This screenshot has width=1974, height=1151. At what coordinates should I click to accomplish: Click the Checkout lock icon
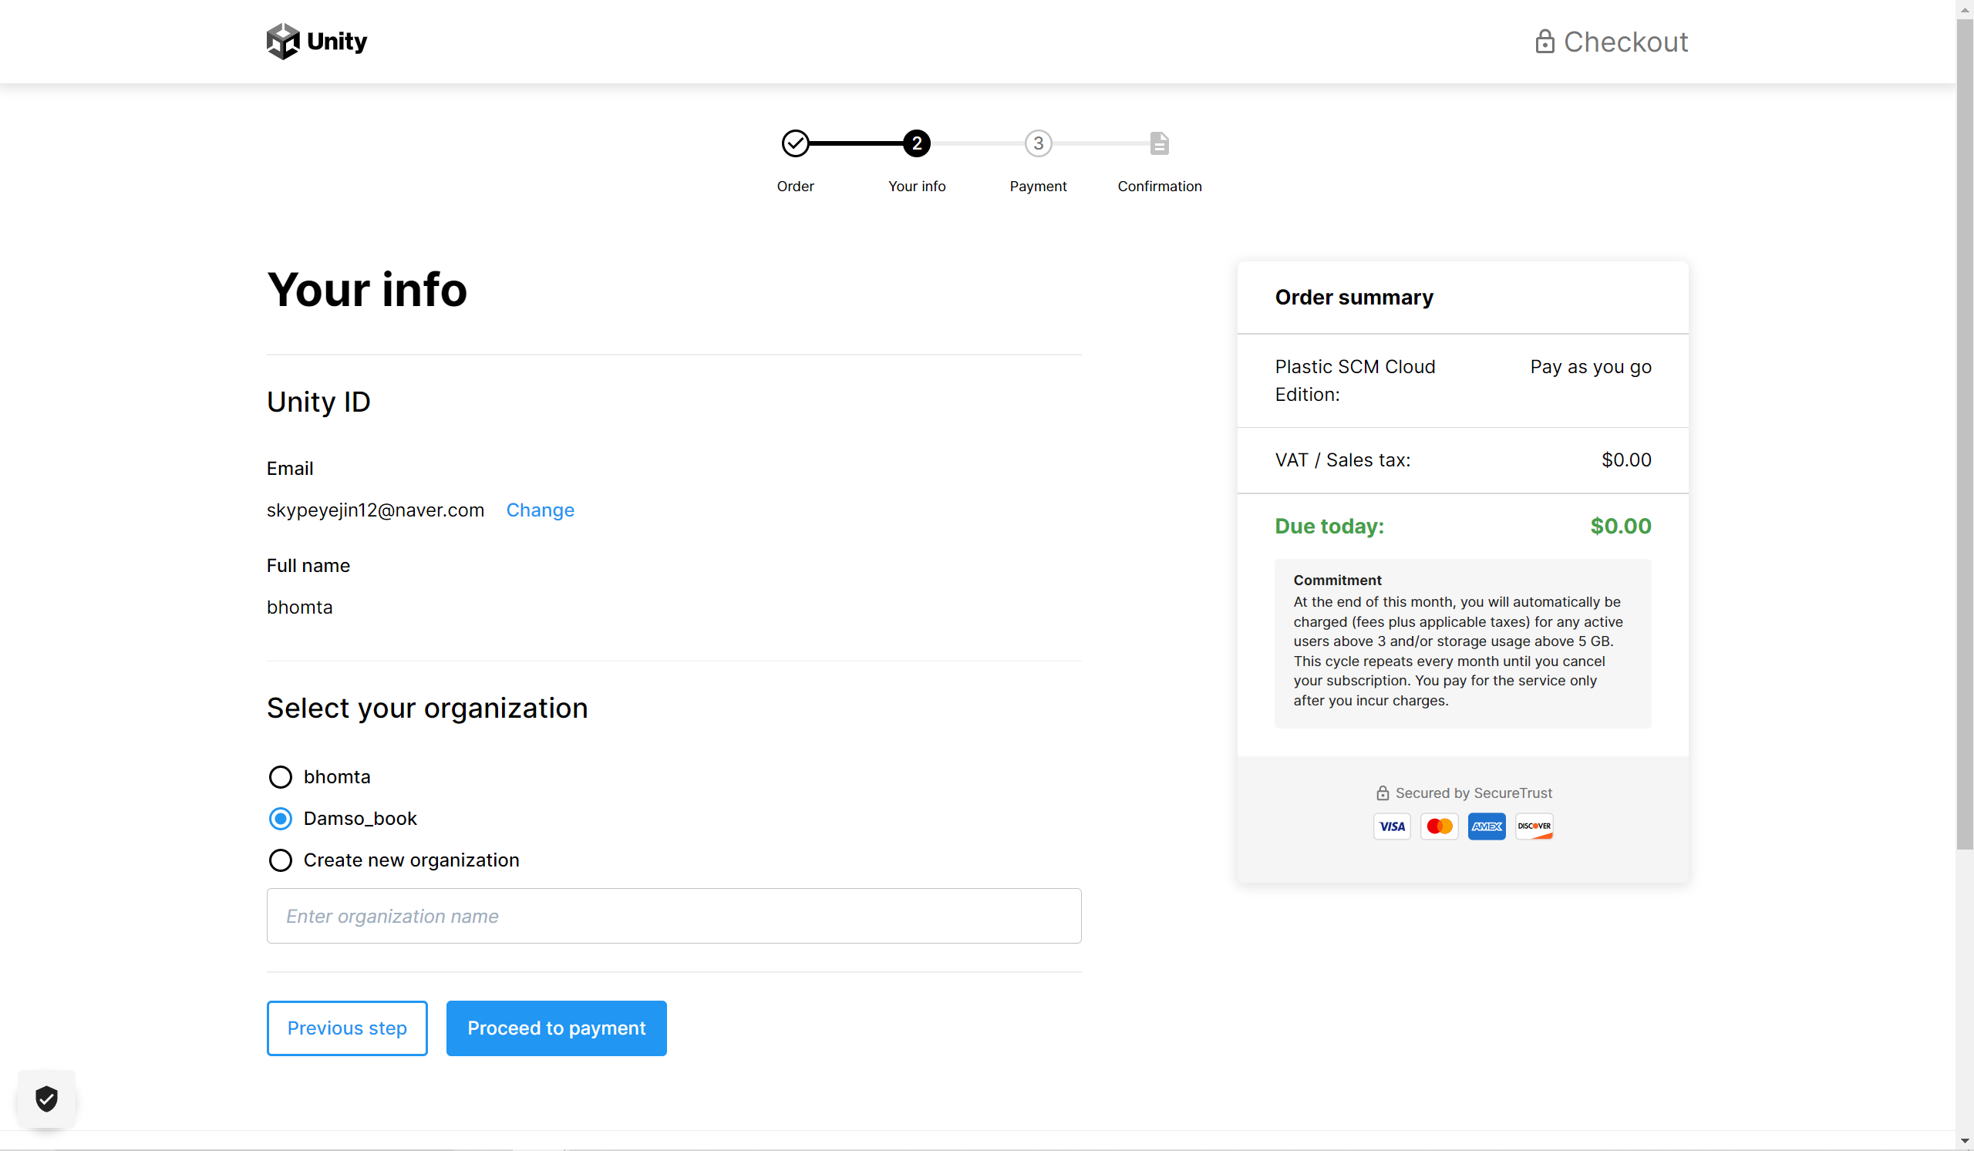point(1544,42)
